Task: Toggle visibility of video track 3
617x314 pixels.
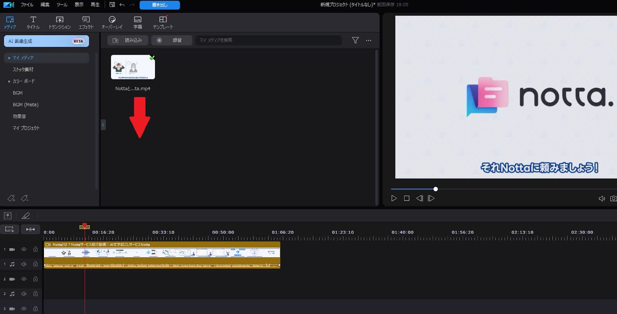Action: coord(24,309)
